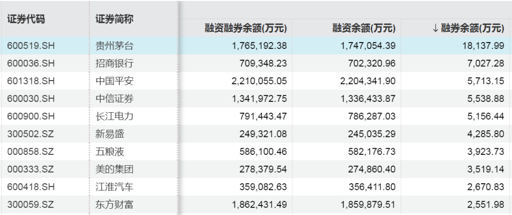Click value 18,137.99 in 融券余额 column
The width and height of the screenshot is (512, 215).
tap(482, 45)
